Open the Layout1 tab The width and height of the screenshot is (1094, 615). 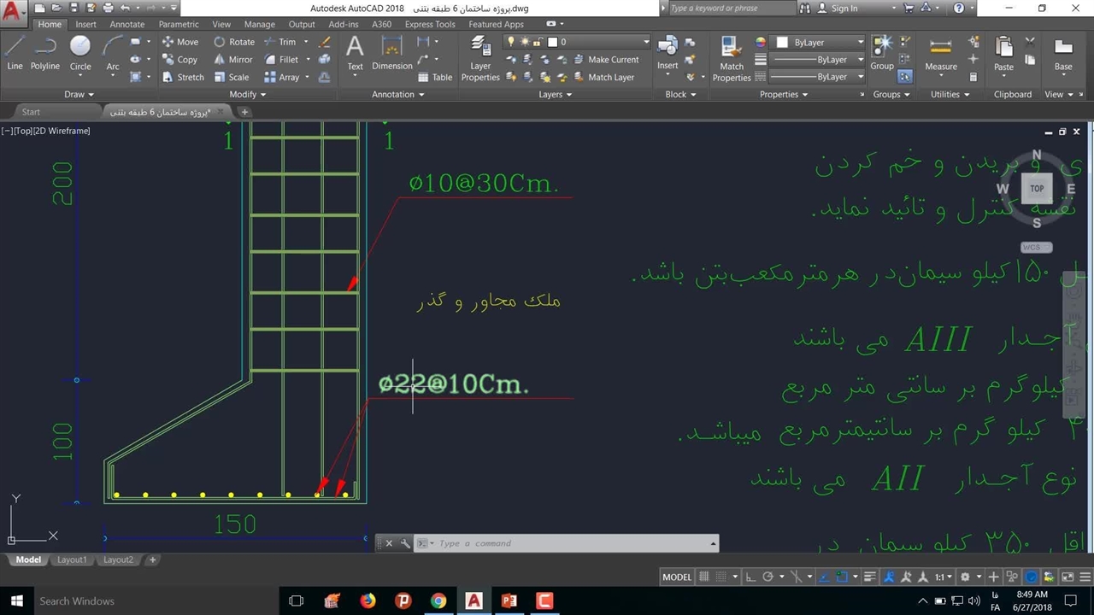(72, 560)
